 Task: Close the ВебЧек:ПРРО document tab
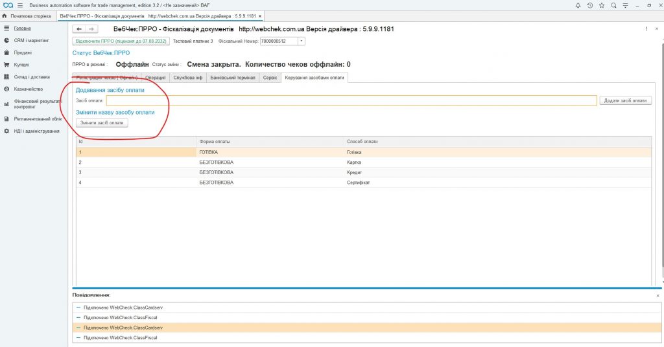coord(260,16)
